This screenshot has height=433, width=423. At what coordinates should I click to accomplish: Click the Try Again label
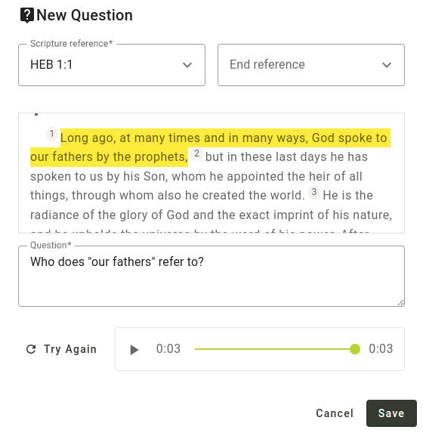coord(70,349)
